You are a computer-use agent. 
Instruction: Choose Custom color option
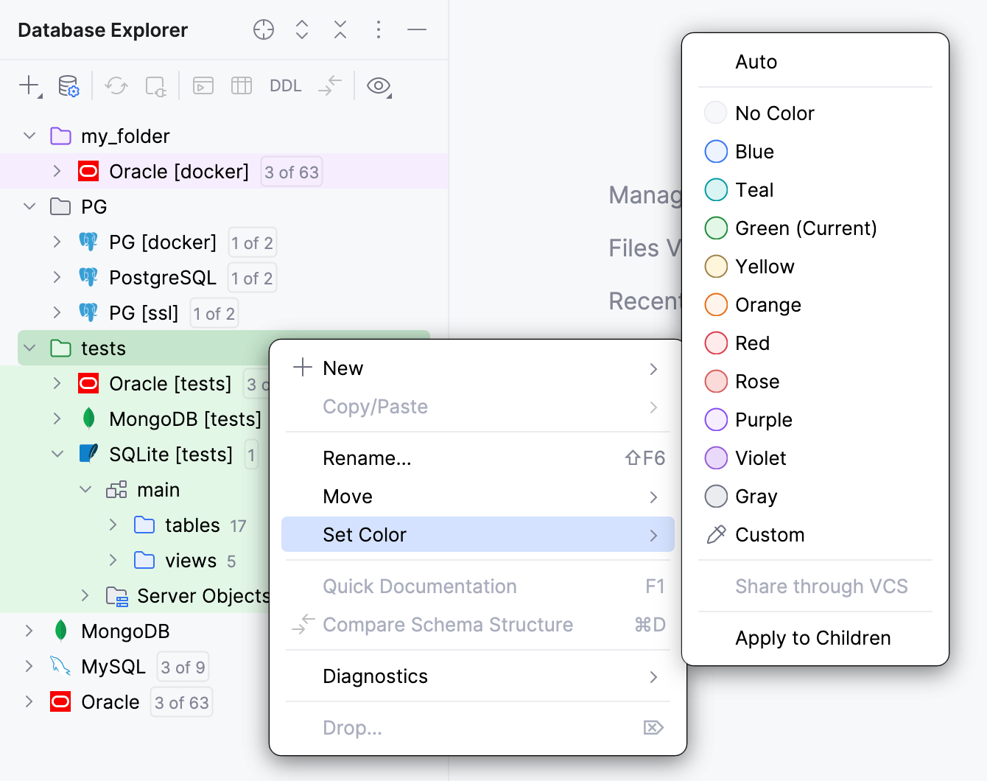(x=815, y=535)
